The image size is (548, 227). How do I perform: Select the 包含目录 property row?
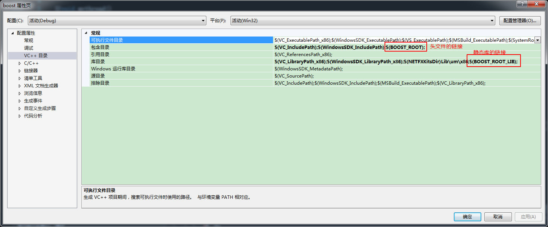click(x=100, y=47)
